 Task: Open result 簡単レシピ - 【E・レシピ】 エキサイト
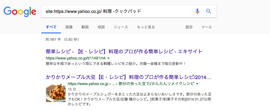click(124, 51)
